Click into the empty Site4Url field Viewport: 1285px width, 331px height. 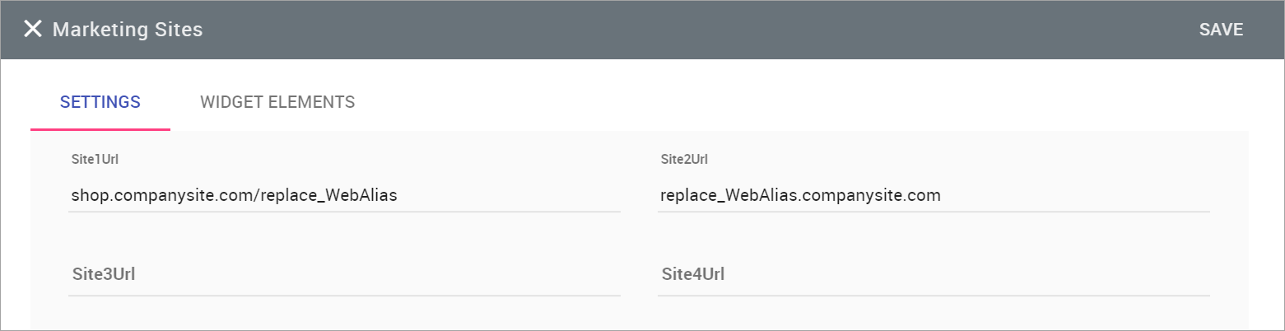point(933,275)
